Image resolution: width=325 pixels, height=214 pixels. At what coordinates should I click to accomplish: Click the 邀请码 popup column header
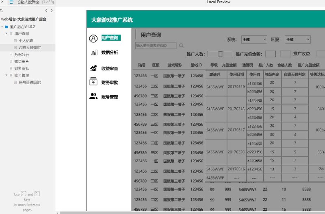[215, 74]
